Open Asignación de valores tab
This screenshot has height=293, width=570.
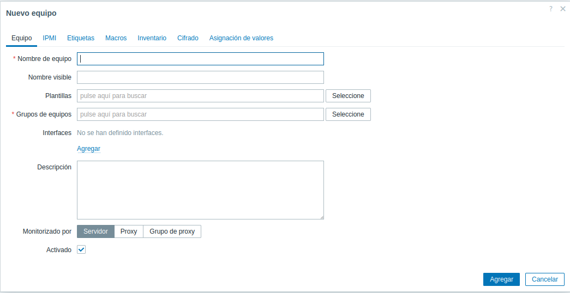coord(241,38)
